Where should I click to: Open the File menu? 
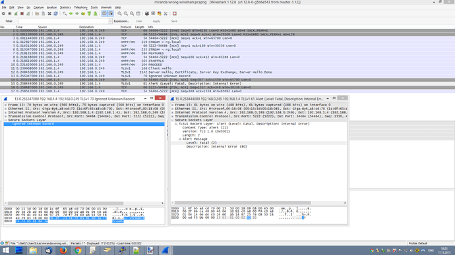click(4, 7)
